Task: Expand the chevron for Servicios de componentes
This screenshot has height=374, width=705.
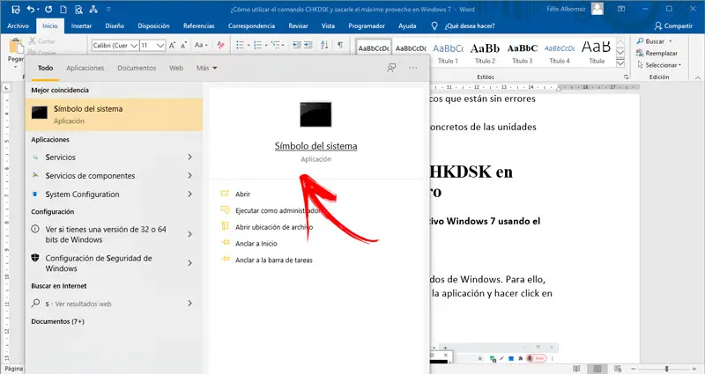Action: pyautogui.click(x=189, y=175)
